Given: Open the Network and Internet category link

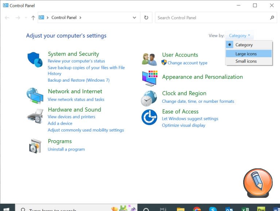Looking at the screenshot, I should [75, 91].
